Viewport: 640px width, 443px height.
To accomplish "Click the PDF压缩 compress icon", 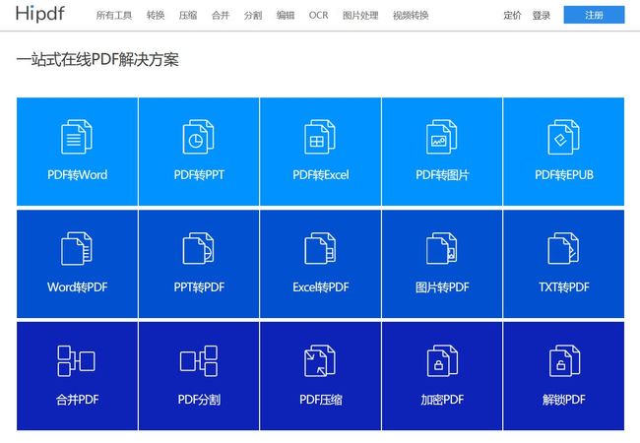I will click(x=320, y=360).
